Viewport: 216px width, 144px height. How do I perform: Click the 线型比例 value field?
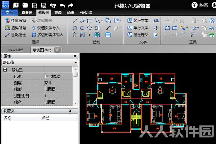pos(58,96)
